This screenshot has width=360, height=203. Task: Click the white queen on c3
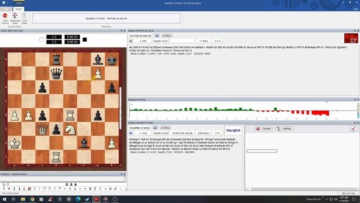click(x=43, y=129)
